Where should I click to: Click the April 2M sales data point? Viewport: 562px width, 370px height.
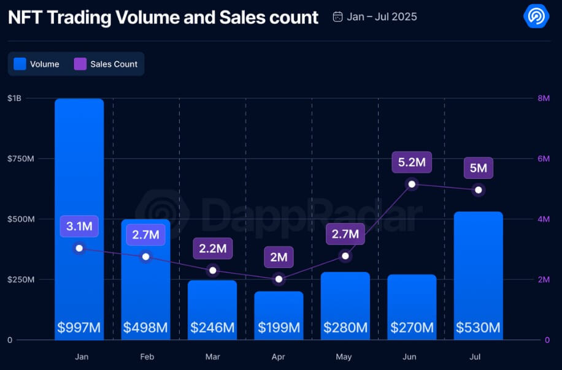[279, 279]
